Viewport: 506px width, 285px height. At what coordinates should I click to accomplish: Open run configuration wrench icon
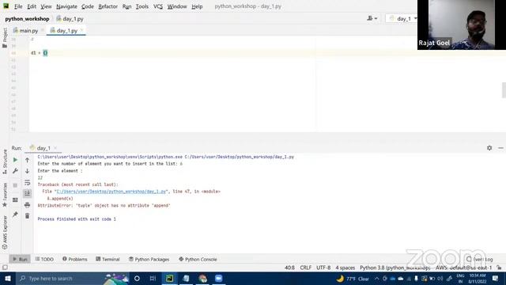click(x=15, y=171)
